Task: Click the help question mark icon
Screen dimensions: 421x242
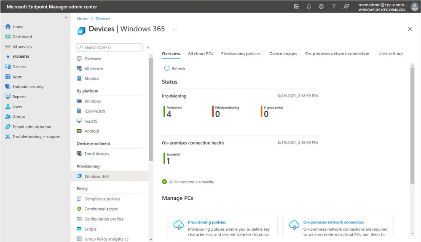Action: tap(333, 6)
